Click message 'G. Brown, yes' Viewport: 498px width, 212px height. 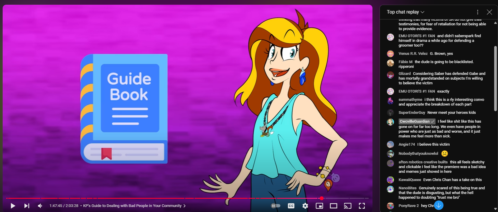[441, 54]
